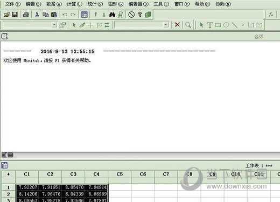
Task: Click the Open Project folder icon
Action: click(6, 15)
